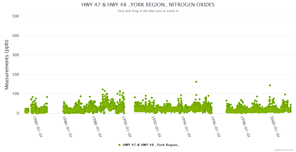Screen dimensions: 296x152
Task: Click the 500 label on the y-axis
Action: pos(15,16)
